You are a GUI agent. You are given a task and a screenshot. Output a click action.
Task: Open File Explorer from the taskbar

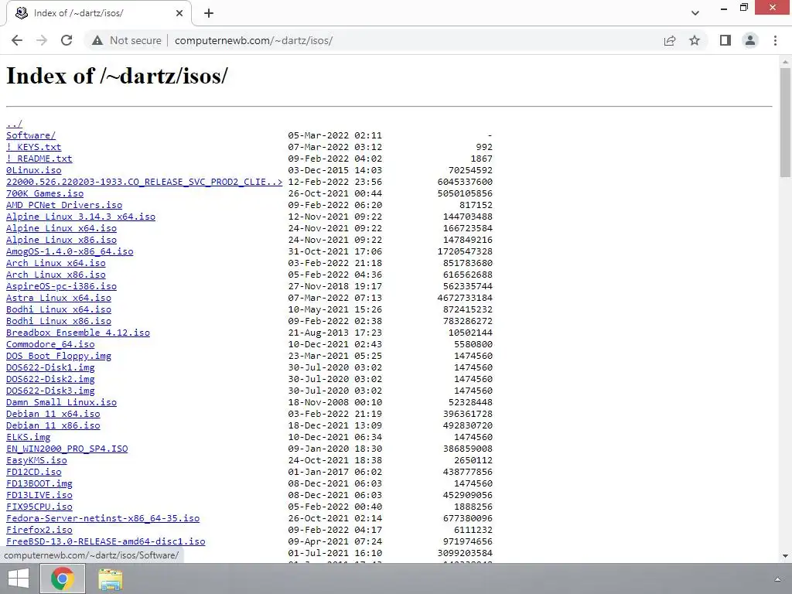(x=110, y=579)
